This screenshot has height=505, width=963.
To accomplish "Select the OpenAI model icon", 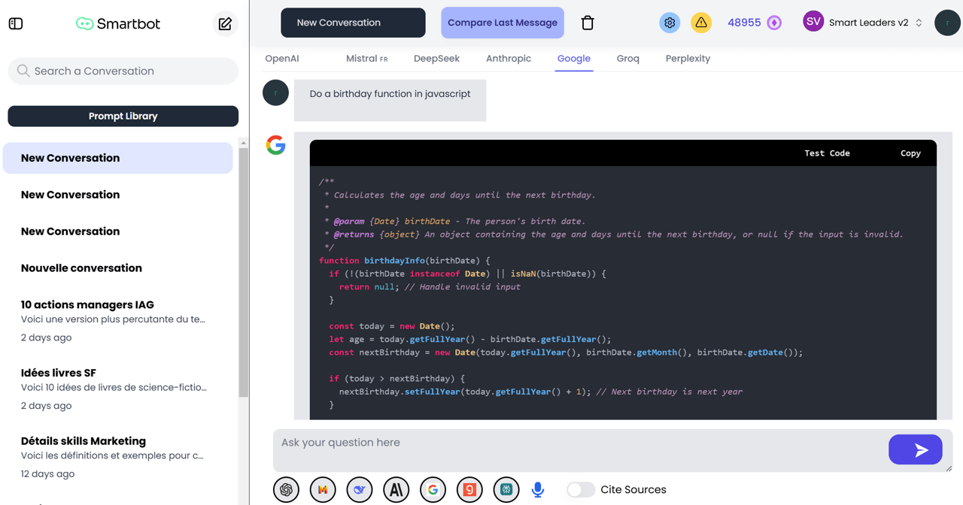I will 286,489.
